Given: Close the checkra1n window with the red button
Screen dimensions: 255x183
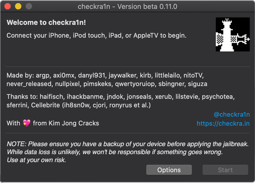Looking at the screenshot, I should point(8,7).
